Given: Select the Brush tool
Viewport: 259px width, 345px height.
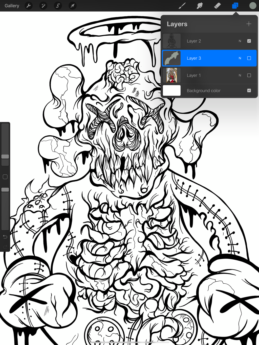Looking at the screenshot, I should (182, 6).
